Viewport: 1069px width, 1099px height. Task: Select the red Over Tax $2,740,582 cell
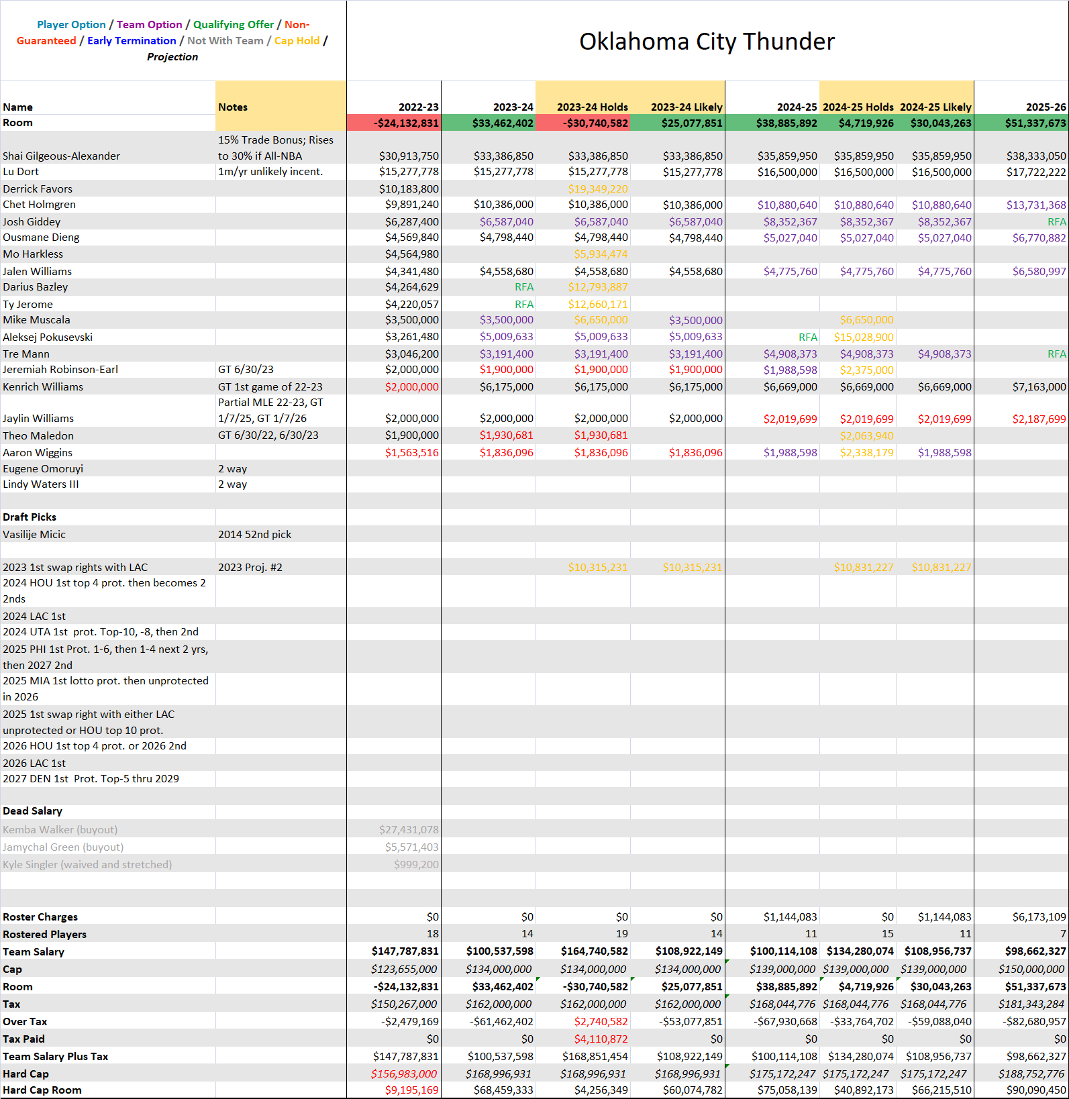click(601, 1022)
